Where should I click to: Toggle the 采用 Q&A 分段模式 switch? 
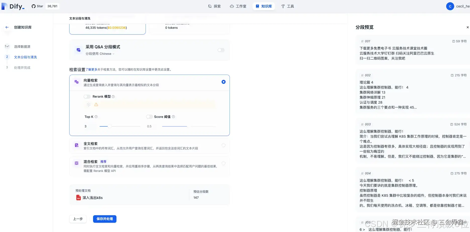[221, 50]
